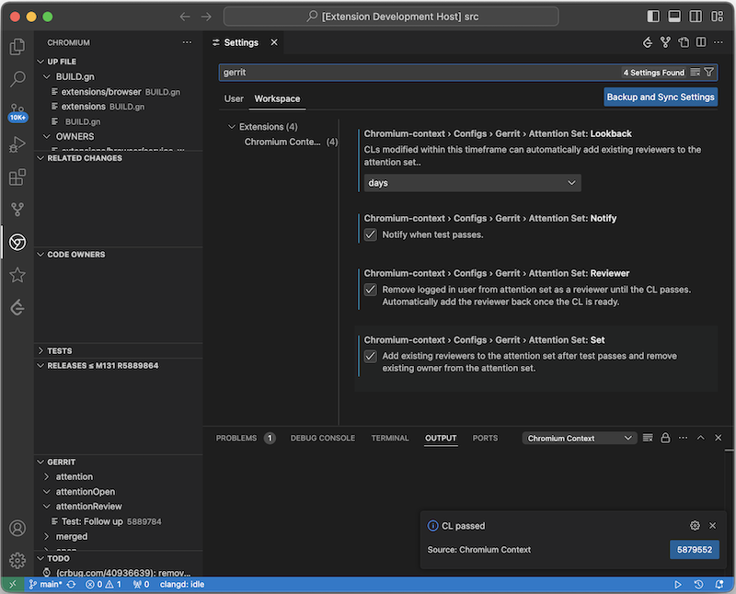Uncheck Notify when test passes
Viewport: 736px width, 594px height.
(371, 234)
